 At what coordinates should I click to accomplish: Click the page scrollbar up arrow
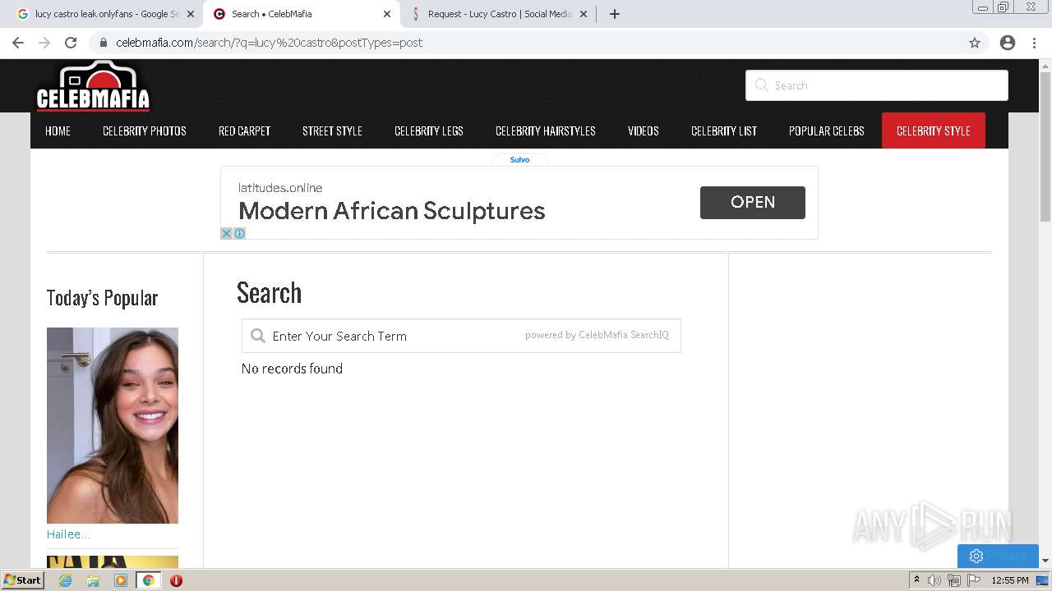click(1045, 66)
